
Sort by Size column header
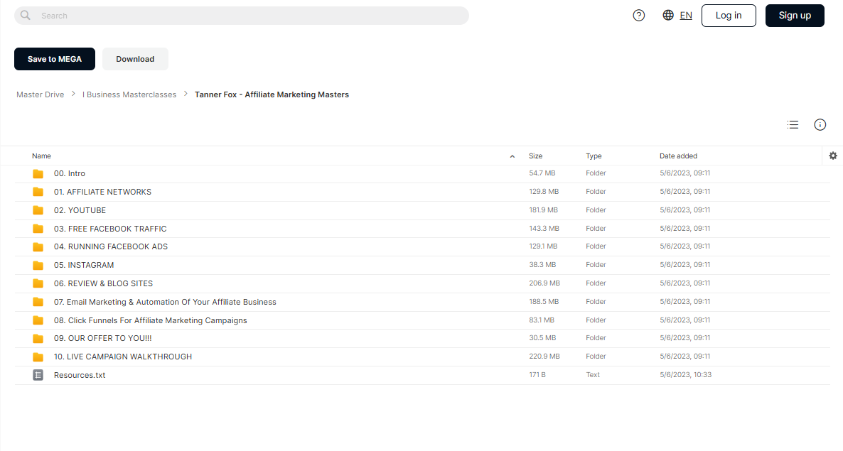coord(535,156)
